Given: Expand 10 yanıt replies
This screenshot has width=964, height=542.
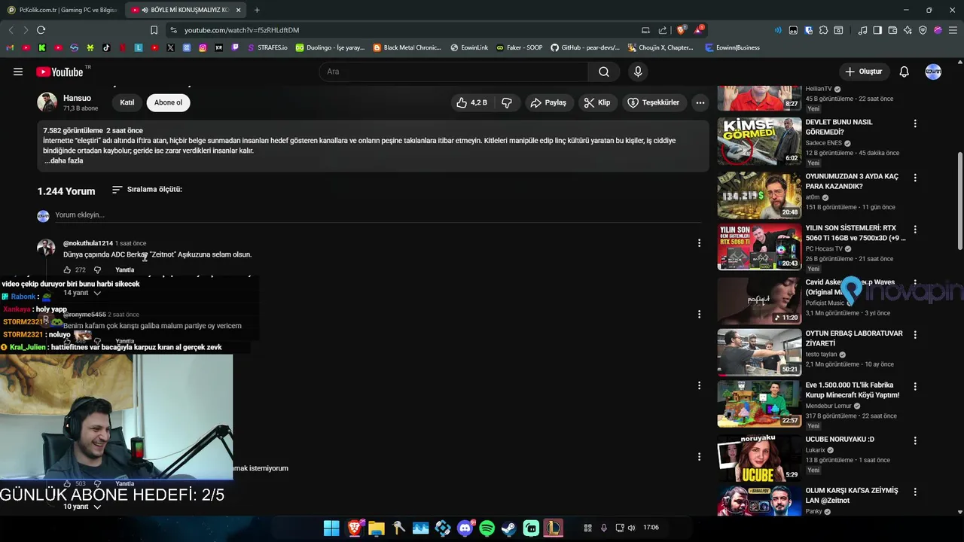Looking at the screenshot, I should point(81,507).
